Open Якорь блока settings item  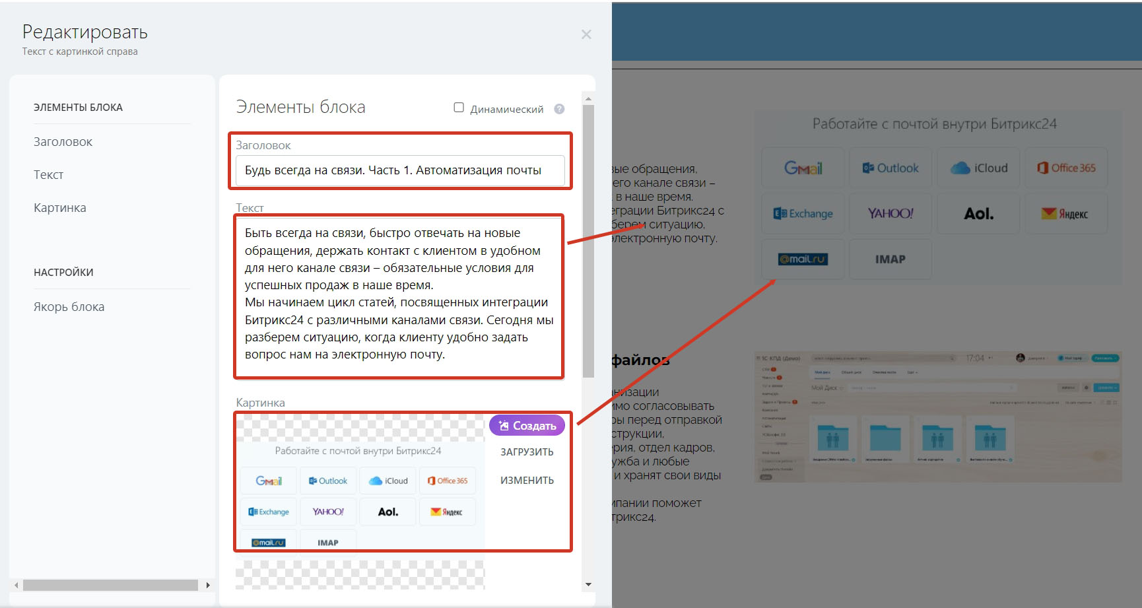[69, 307]
